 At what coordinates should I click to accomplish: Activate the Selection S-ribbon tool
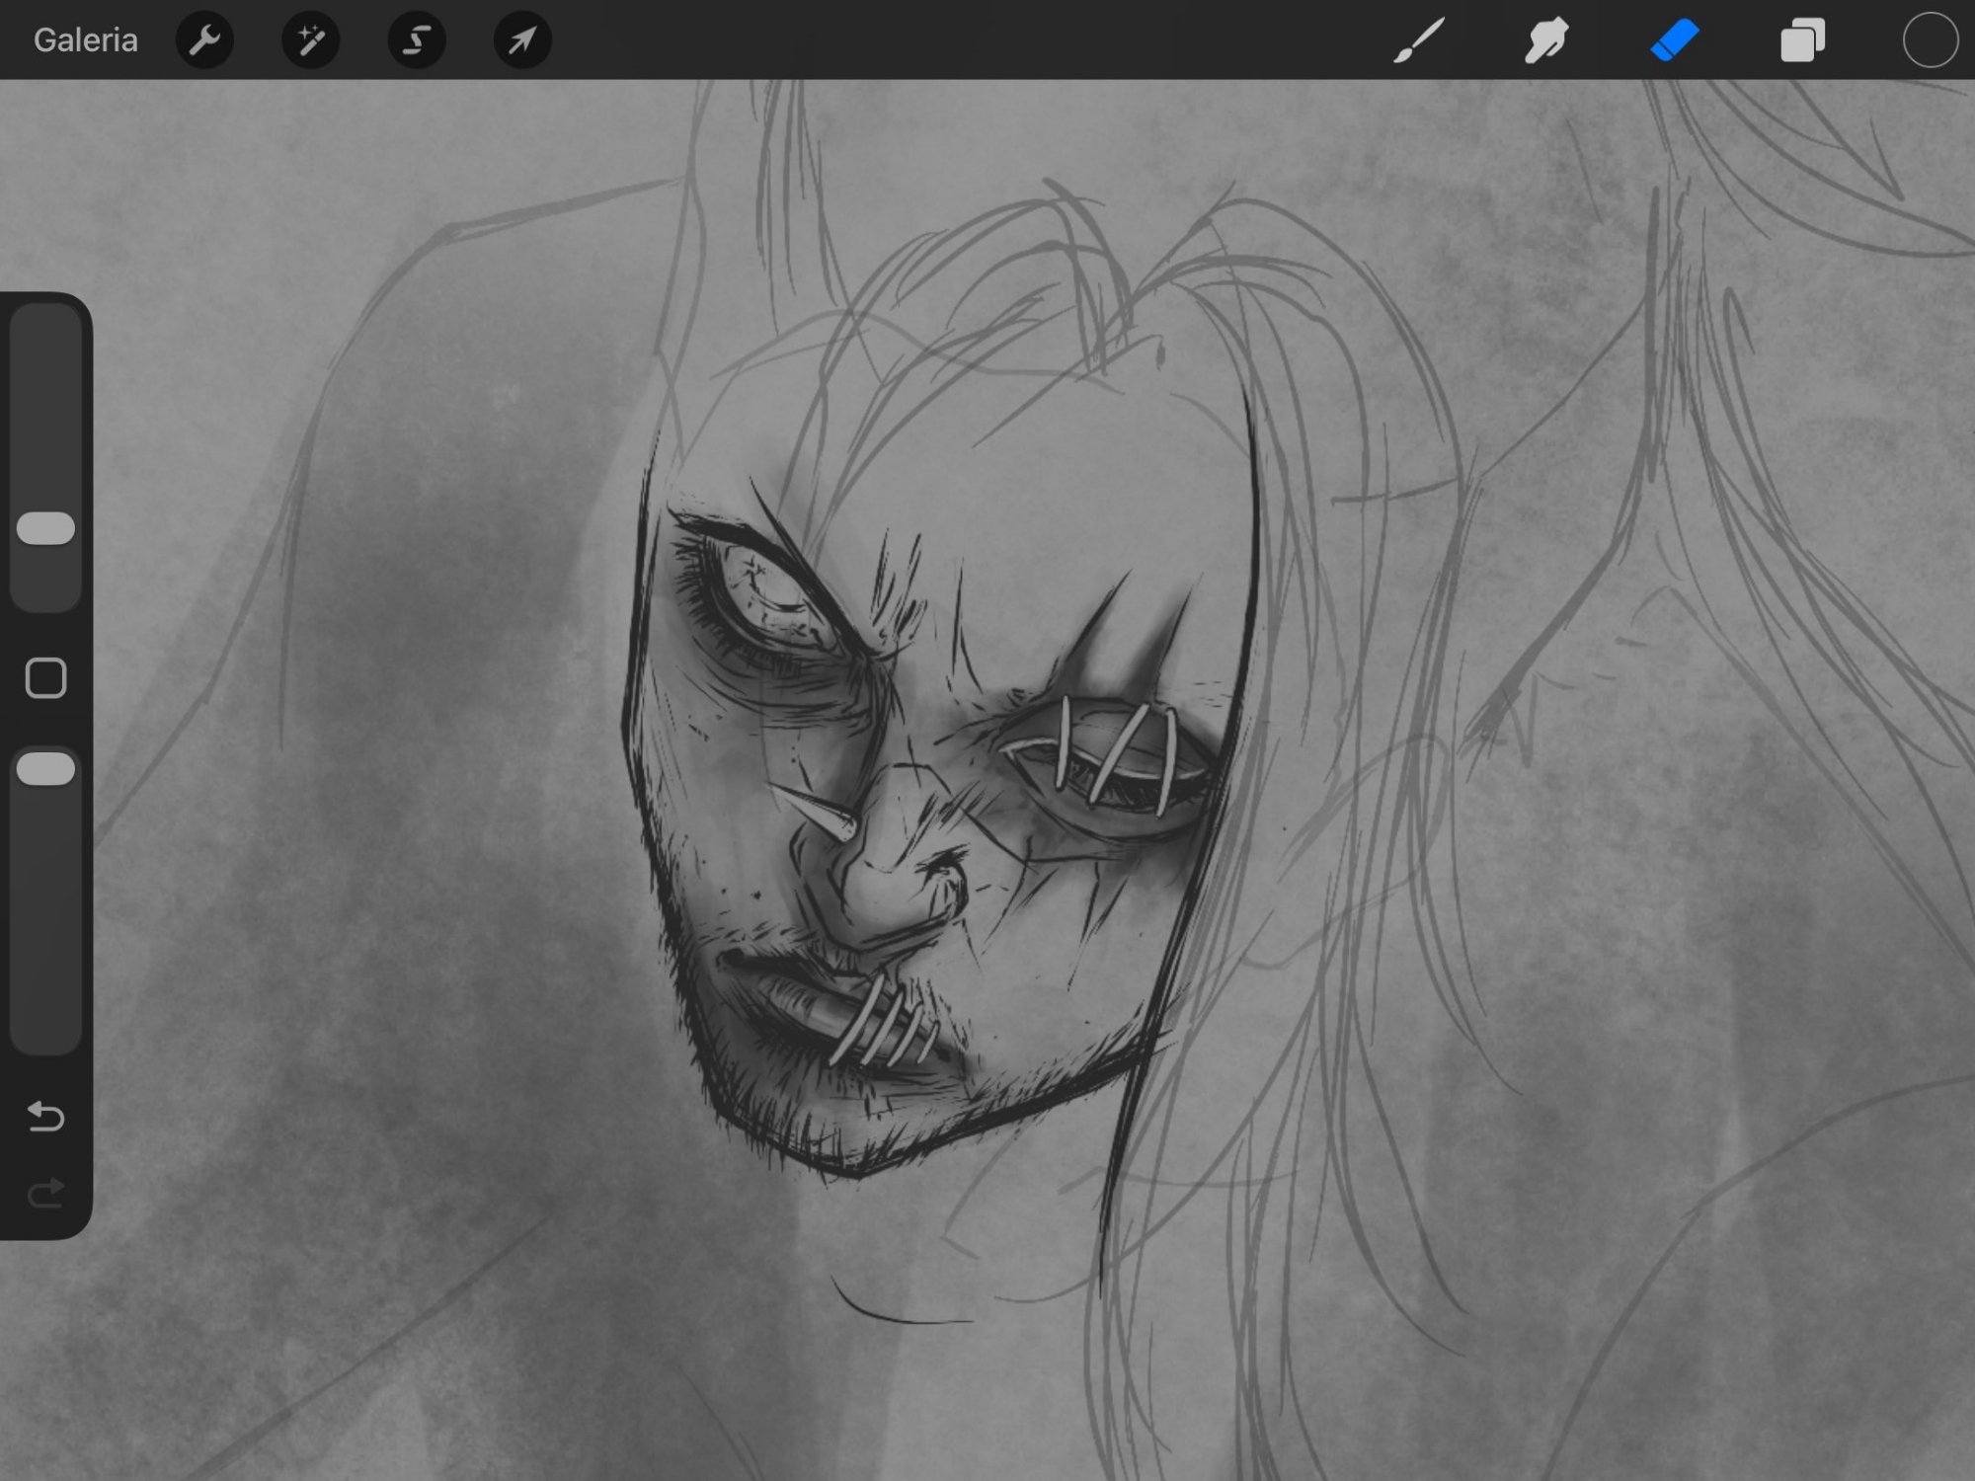[x=416, y=40]
